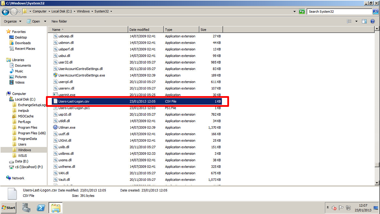Unmute the volume in the system tray
This screenshot has height=214, width=380.
pos(334,208)
